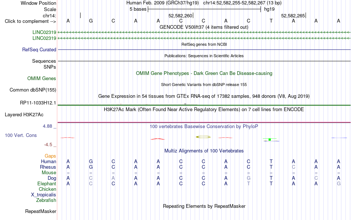Click the OMIM Gene Phenotypes track title
This screenshot has height=220, width=351.
tap(204, 73)
